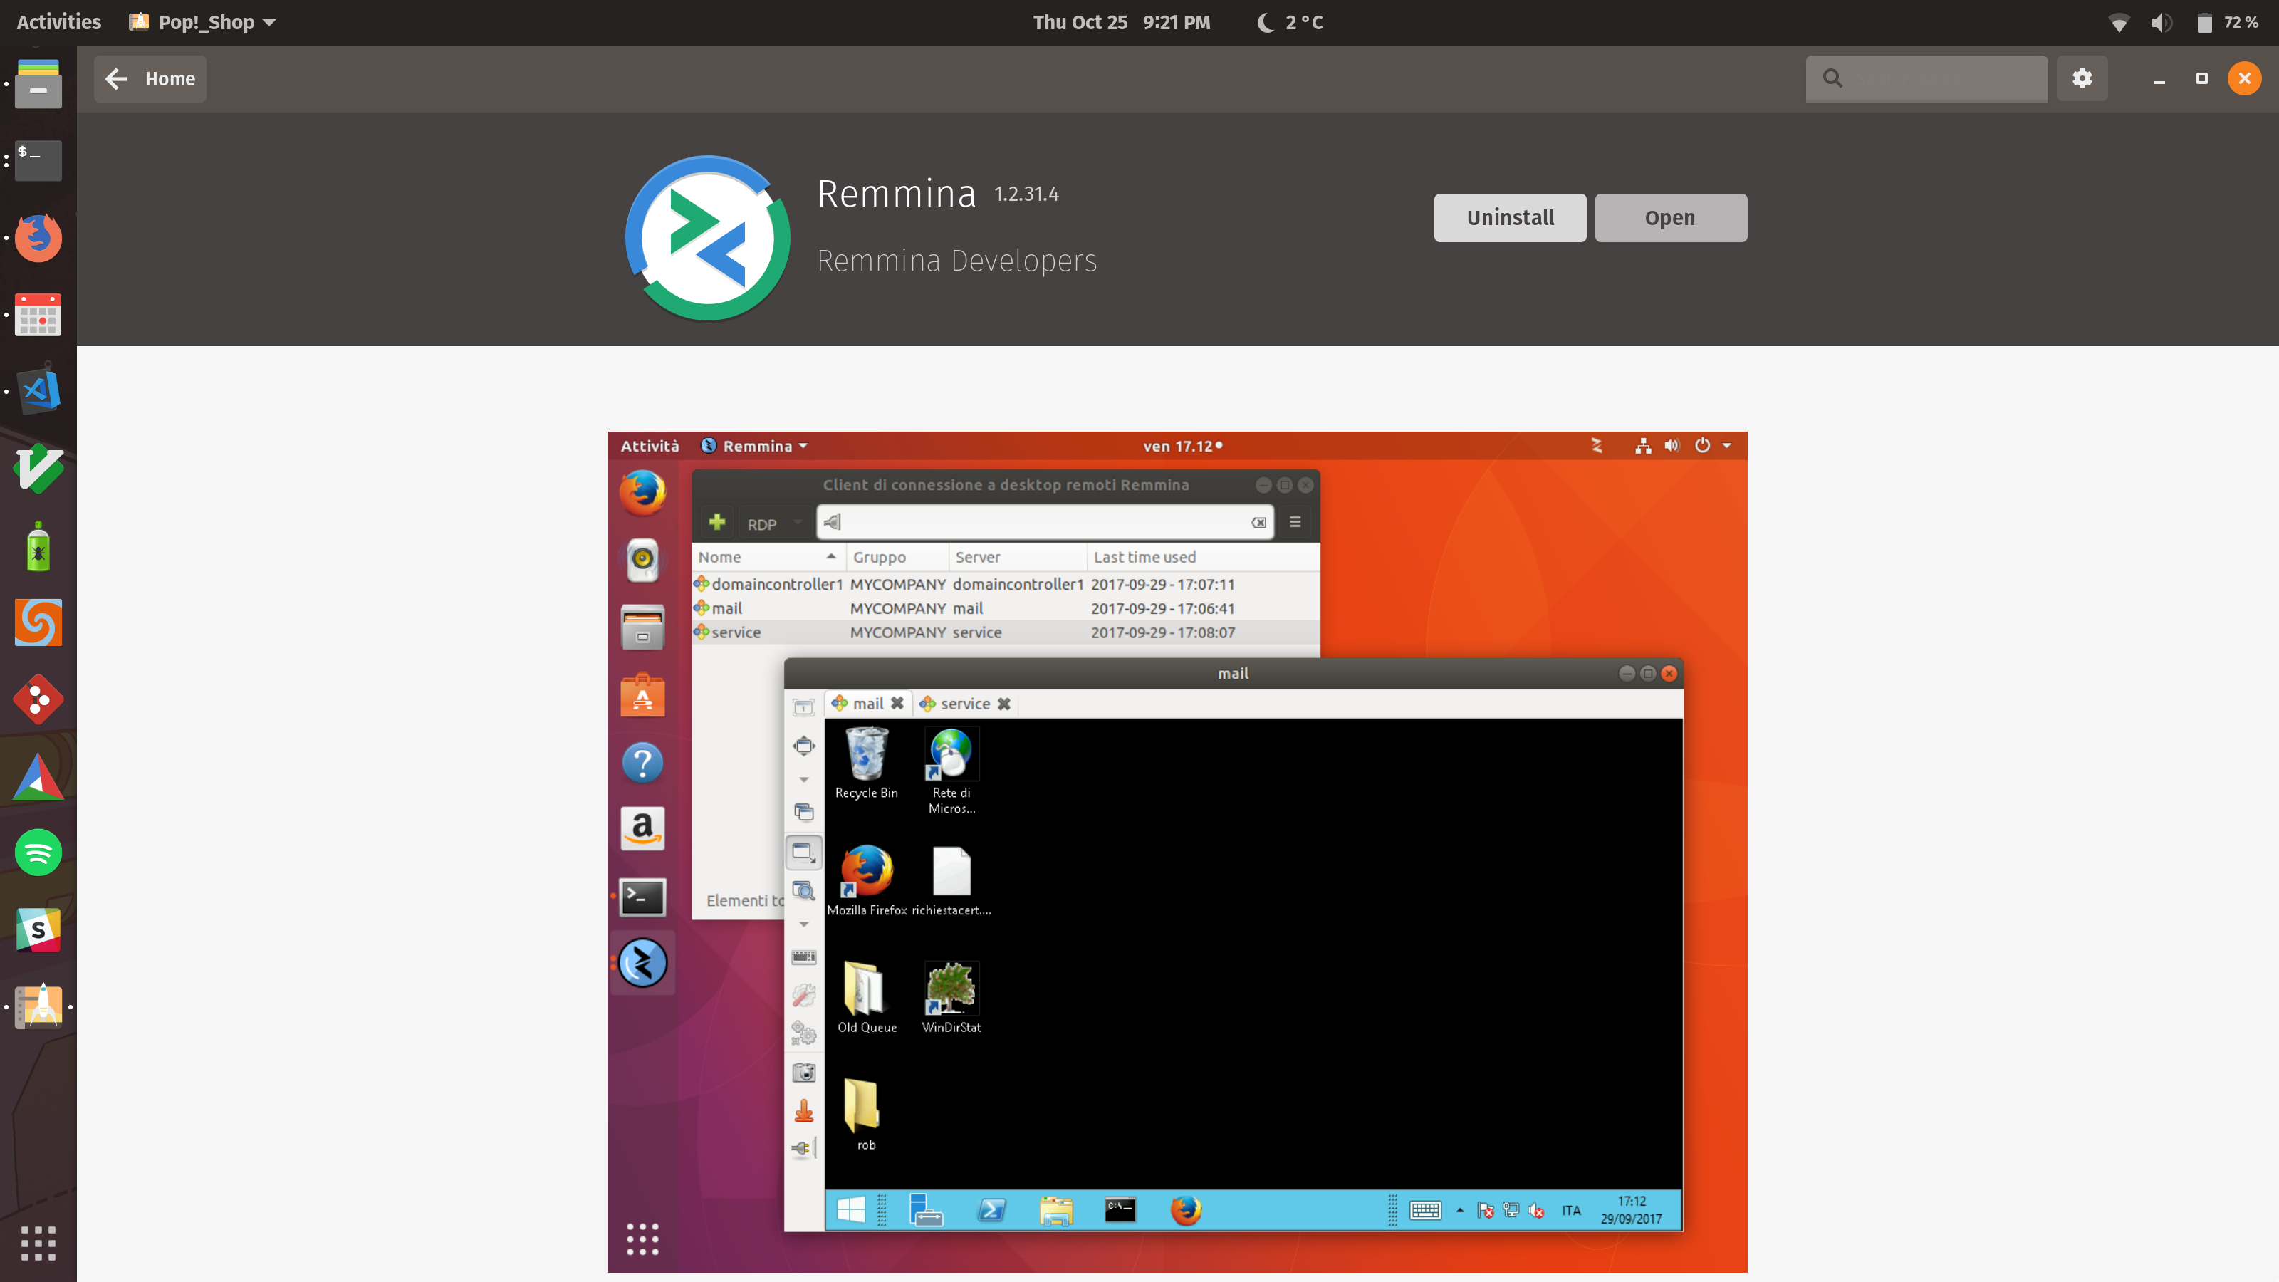This screenshot has height=1282, width=2279.
Task: Toggle fullscreen mode in Remmina's side toolbar
Action: pos(803,746)
